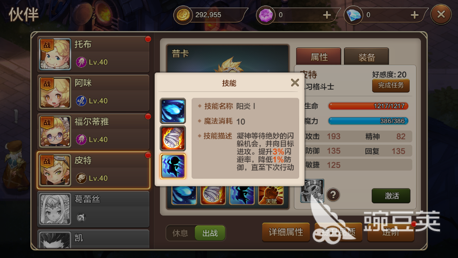Switch to the 属性 attributes tab
458x258 pixels.
click(x=318, y=56)
